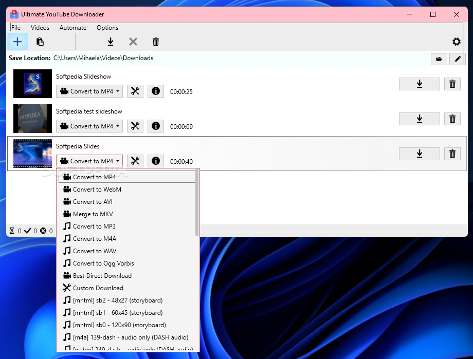The width and height of the screenshot is (473, 359).
Task: Click the Softpedia test slideshow thumbnail
Action: (x=32, y=119)
